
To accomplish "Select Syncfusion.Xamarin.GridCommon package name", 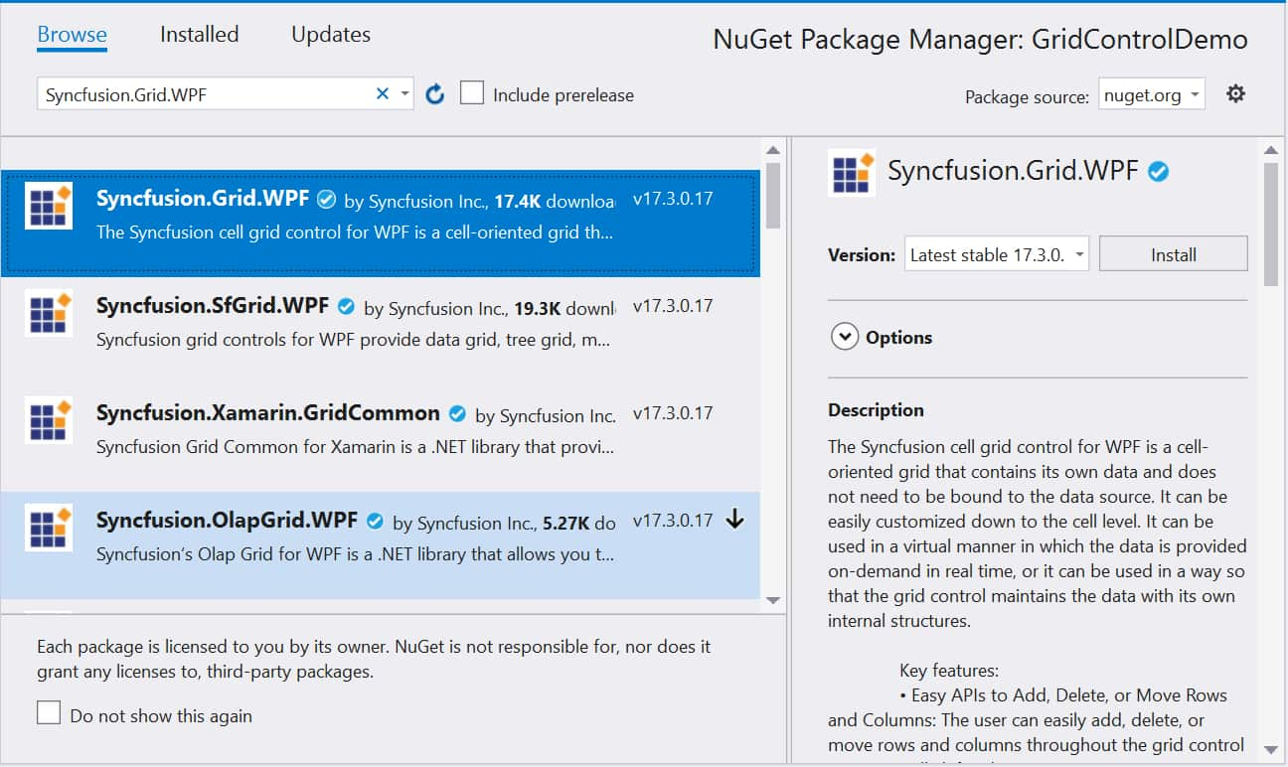I will click(268, 413).
